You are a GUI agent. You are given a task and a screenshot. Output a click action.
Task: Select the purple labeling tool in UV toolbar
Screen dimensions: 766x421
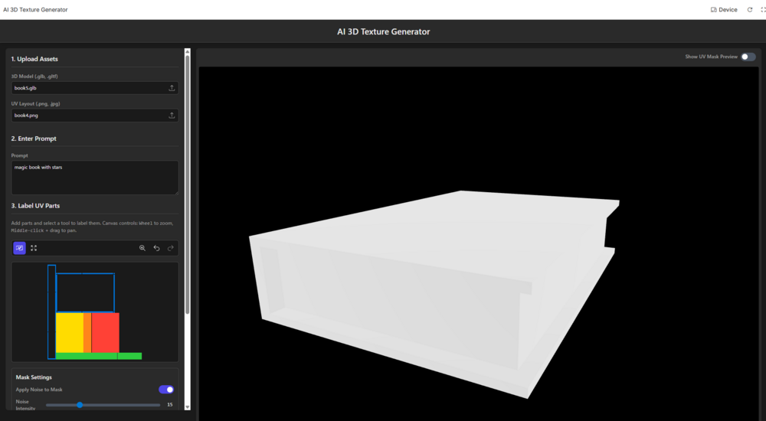tap(20, 248)
